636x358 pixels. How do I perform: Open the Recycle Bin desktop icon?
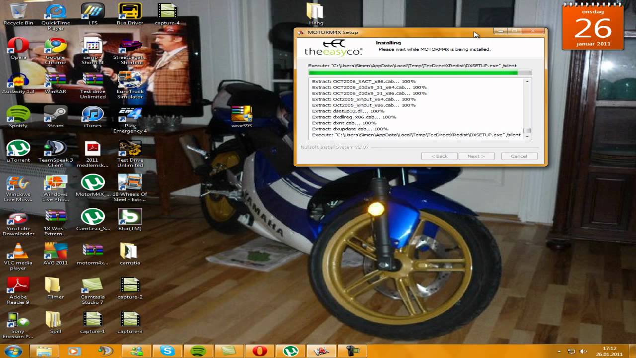[x=18, y=14]
